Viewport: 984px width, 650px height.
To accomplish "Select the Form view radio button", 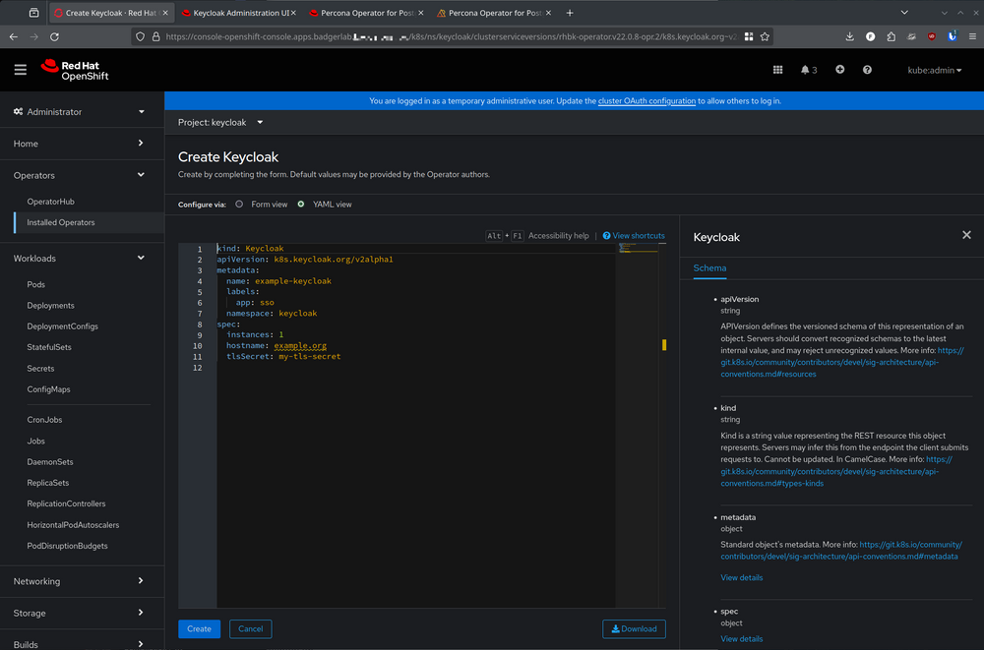I will pos(239,205).
